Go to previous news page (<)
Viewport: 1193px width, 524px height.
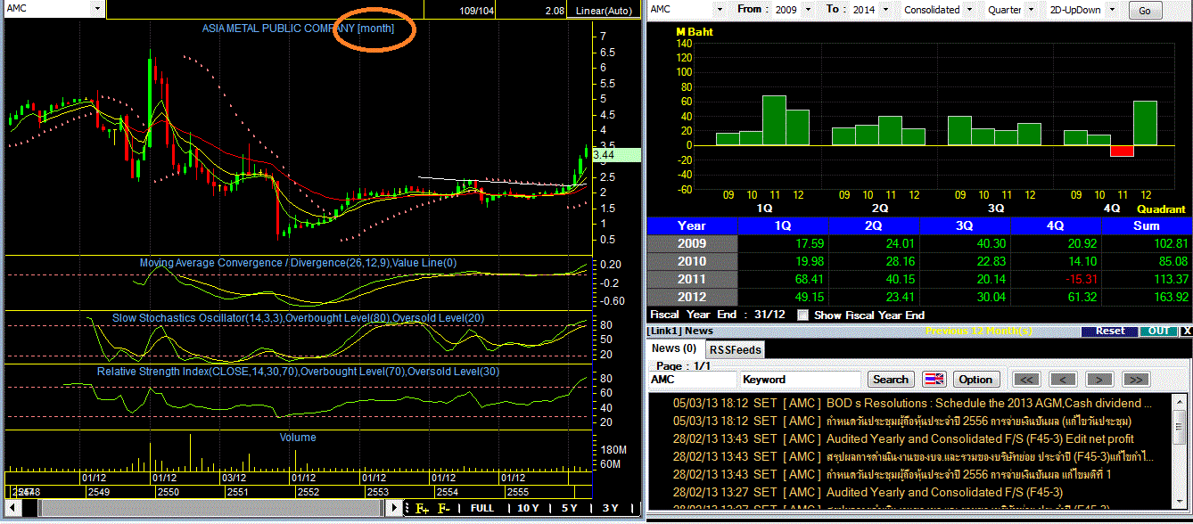click(x=1064, y=380)
